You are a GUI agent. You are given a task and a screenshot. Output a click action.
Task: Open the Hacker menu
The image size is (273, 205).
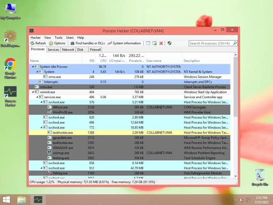(x=35, y=38)
